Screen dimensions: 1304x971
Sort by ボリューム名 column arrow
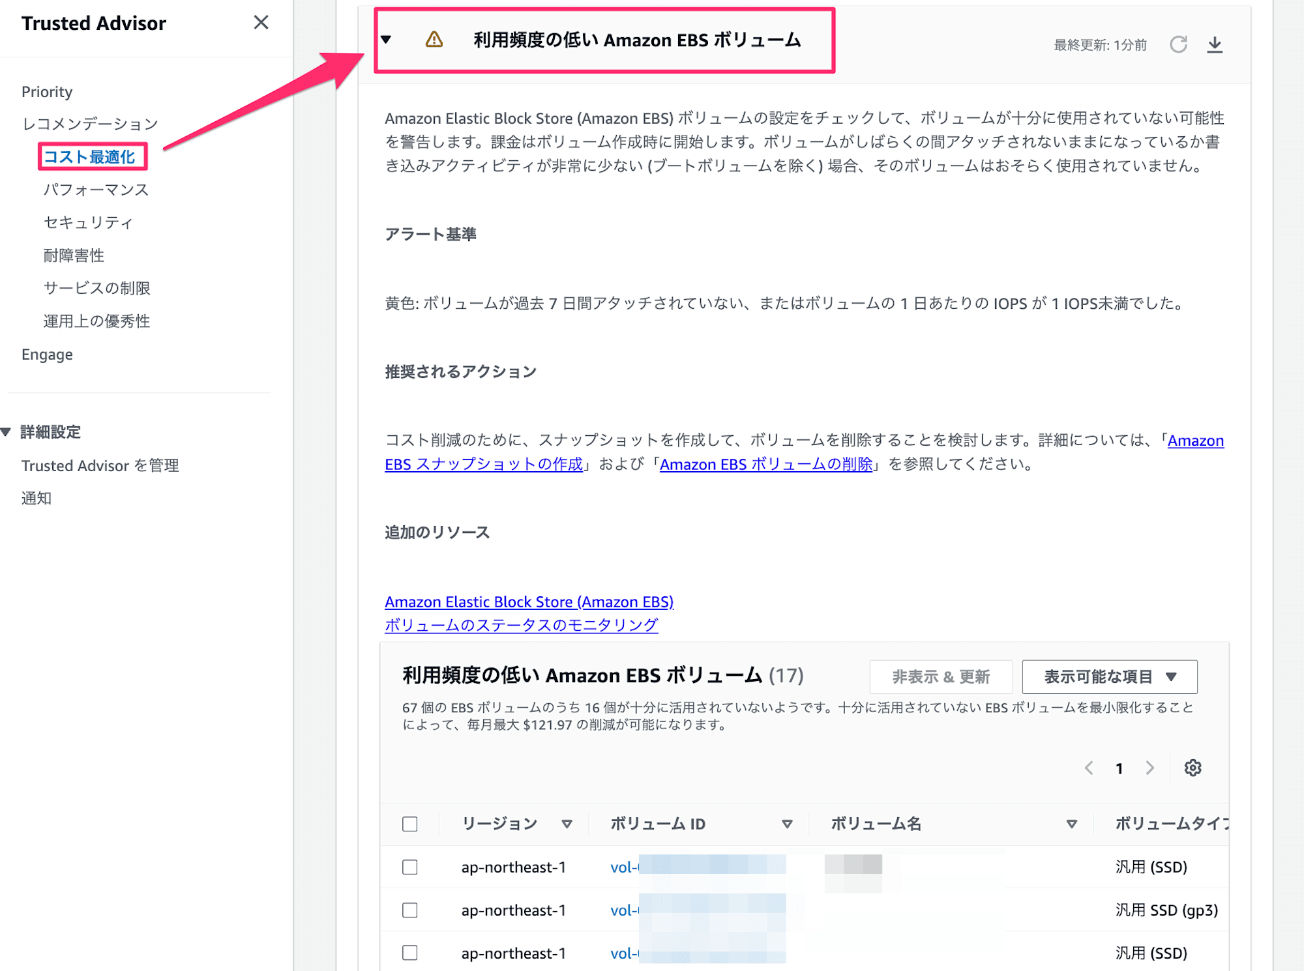(x=1071, y=824)
